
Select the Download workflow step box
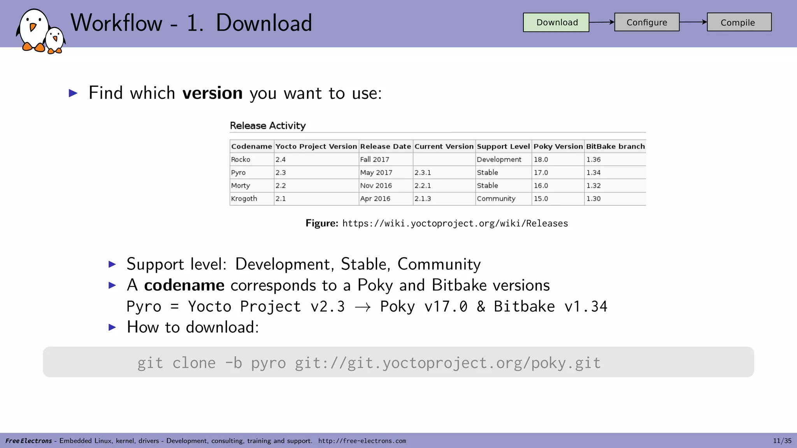pyautogui.click(x=556, y=22)
